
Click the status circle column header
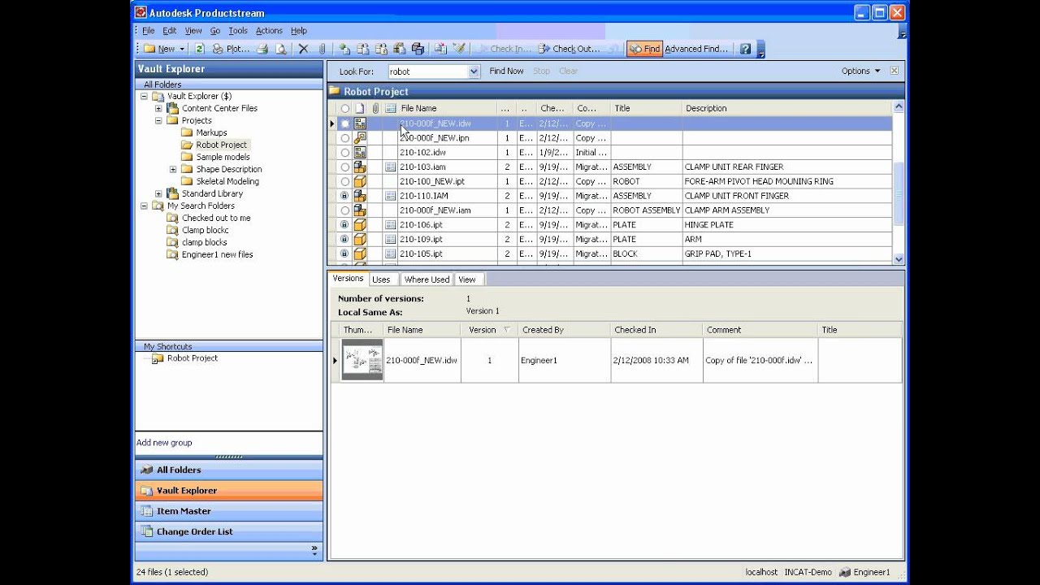pyautogui.click(x=345, y=108)
